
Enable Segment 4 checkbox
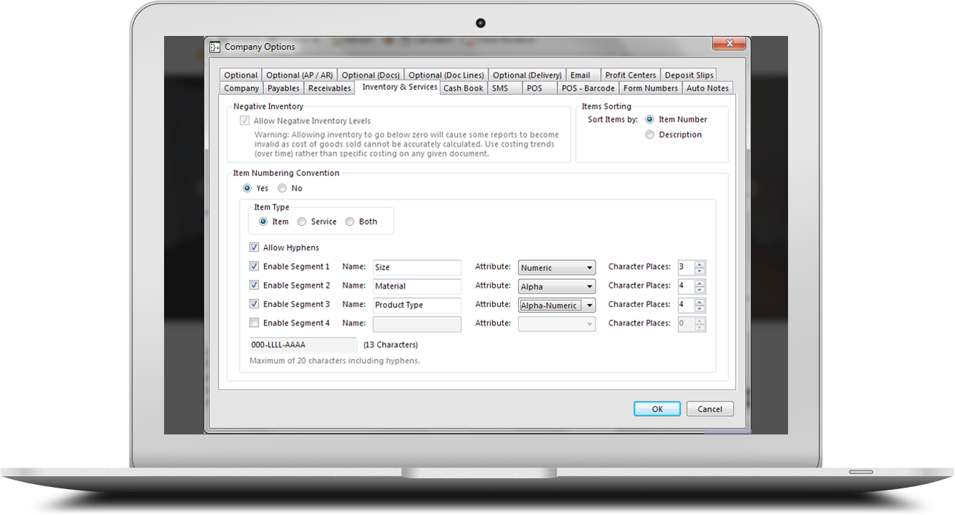coord(254,323)
